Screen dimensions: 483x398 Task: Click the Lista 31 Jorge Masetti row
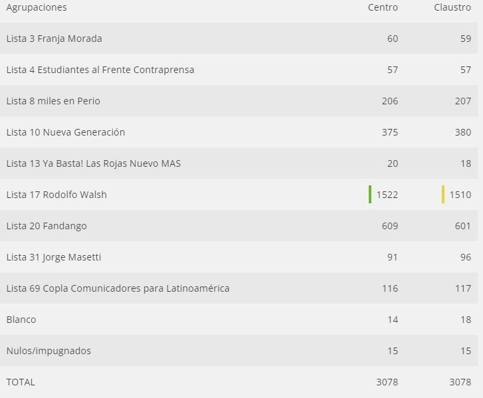tap(54, 257)
